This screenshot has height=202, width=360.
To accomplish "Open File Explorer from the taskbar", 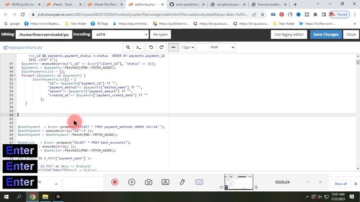I will coord(45,197).
